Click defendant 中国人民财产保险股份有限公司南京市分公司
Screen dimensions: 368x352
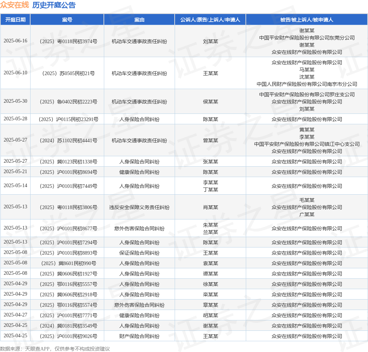307,84
